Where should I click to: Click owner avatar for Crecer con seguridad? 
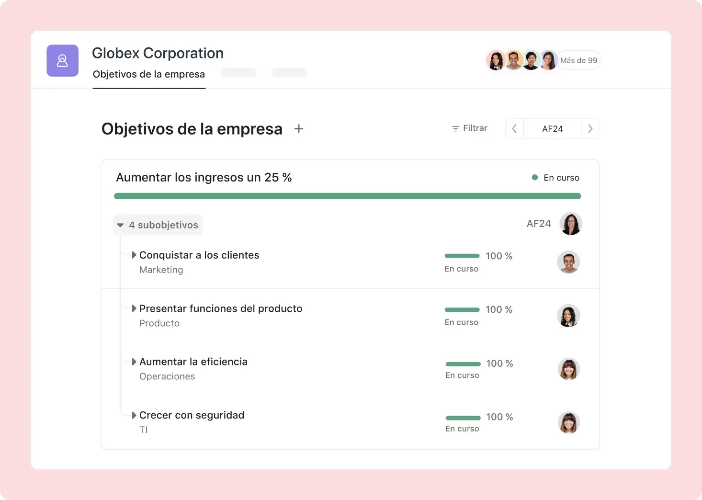click(569, 423)
